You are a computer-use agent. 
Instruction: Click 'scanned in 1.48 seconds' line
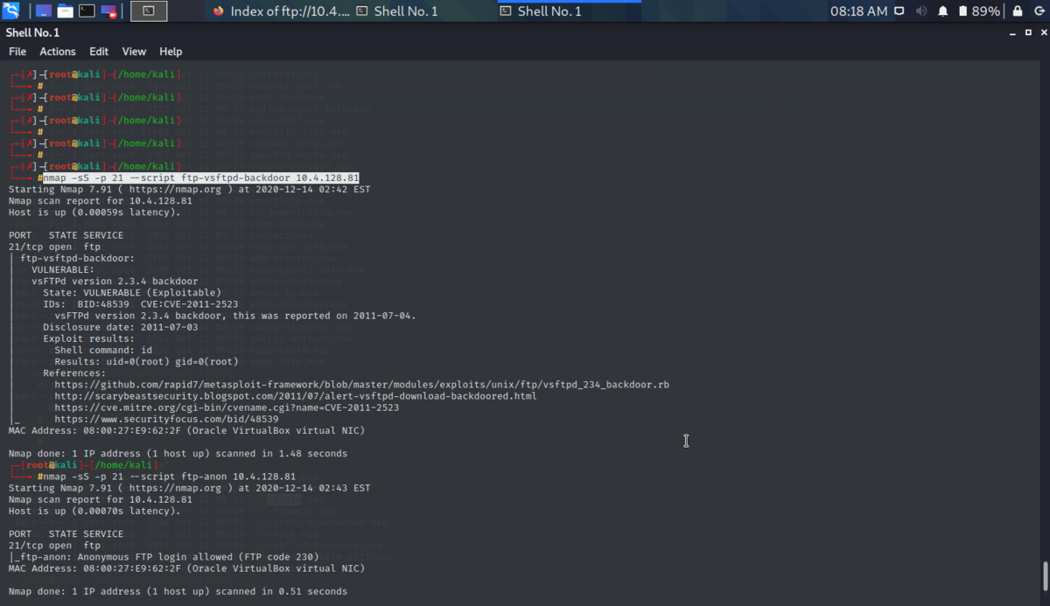pyautogui.click(x=178, y=454)
